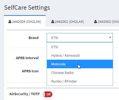Switch to the 2442029 (OH2LAK) tab
Image resolution: width=119 pixels, height=100 pixels.
(25, 22)
